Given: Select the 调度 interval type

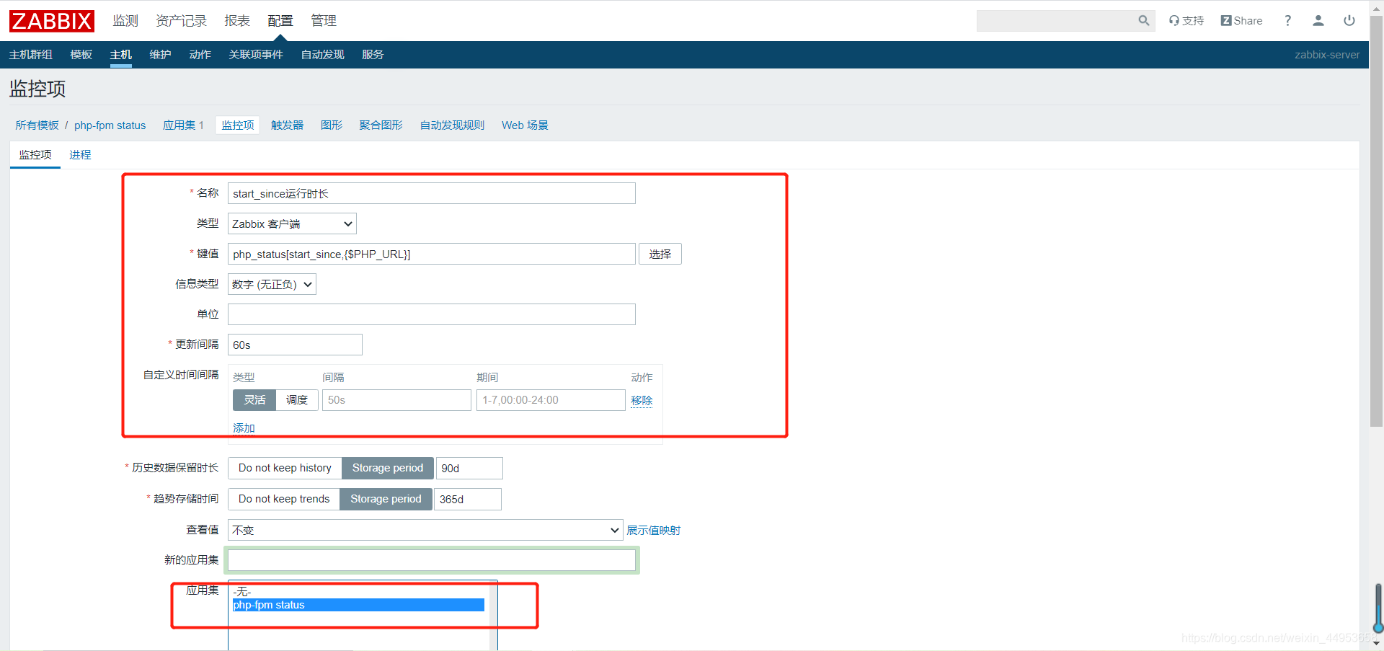Looking at the screenshot, I should 297,400.
